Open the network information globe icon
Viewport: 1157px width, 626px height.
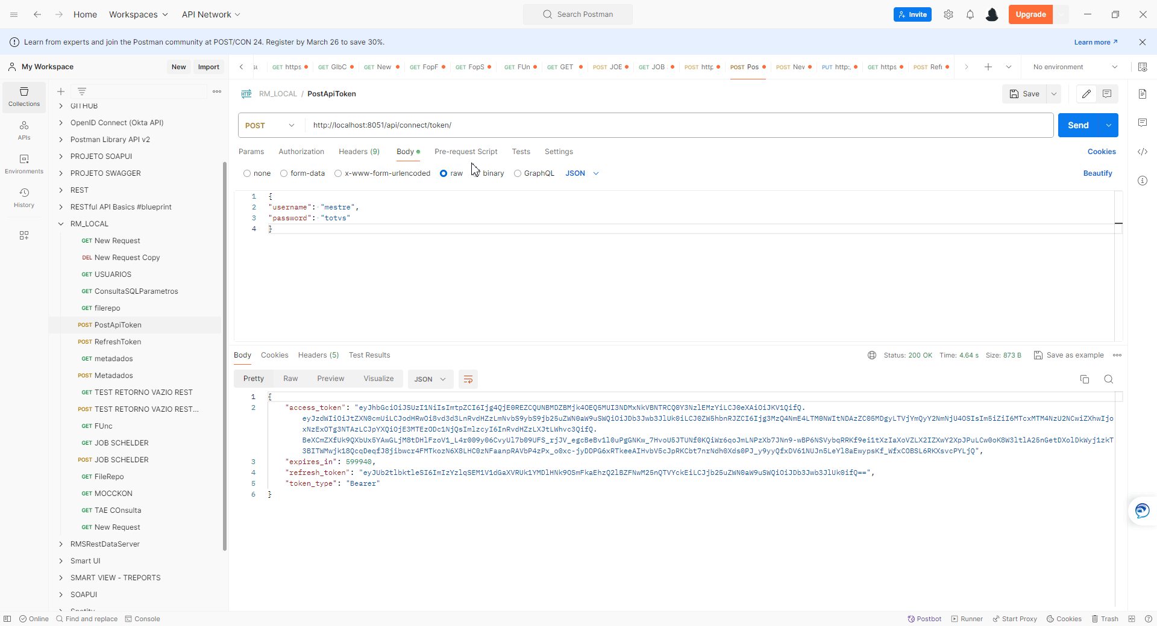coord(872,355)
